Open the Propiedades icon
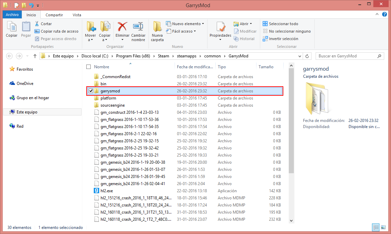391x234 pixels. pyautogui.click(x=220, y=27)
